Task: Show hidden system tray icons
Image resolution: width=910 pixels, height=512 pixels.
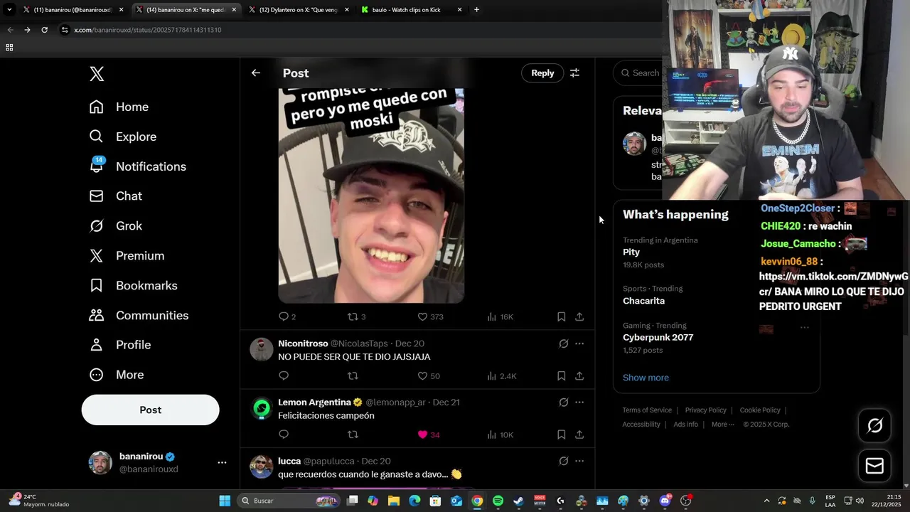Action: click(766, 501)
